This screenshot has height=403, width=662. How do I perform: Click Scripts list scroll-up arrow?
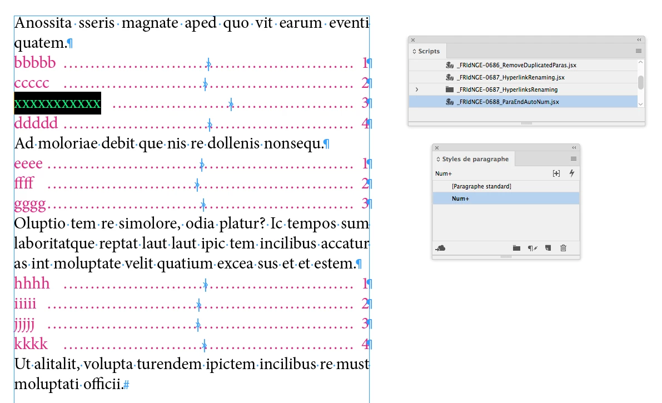tap(640, 62)
